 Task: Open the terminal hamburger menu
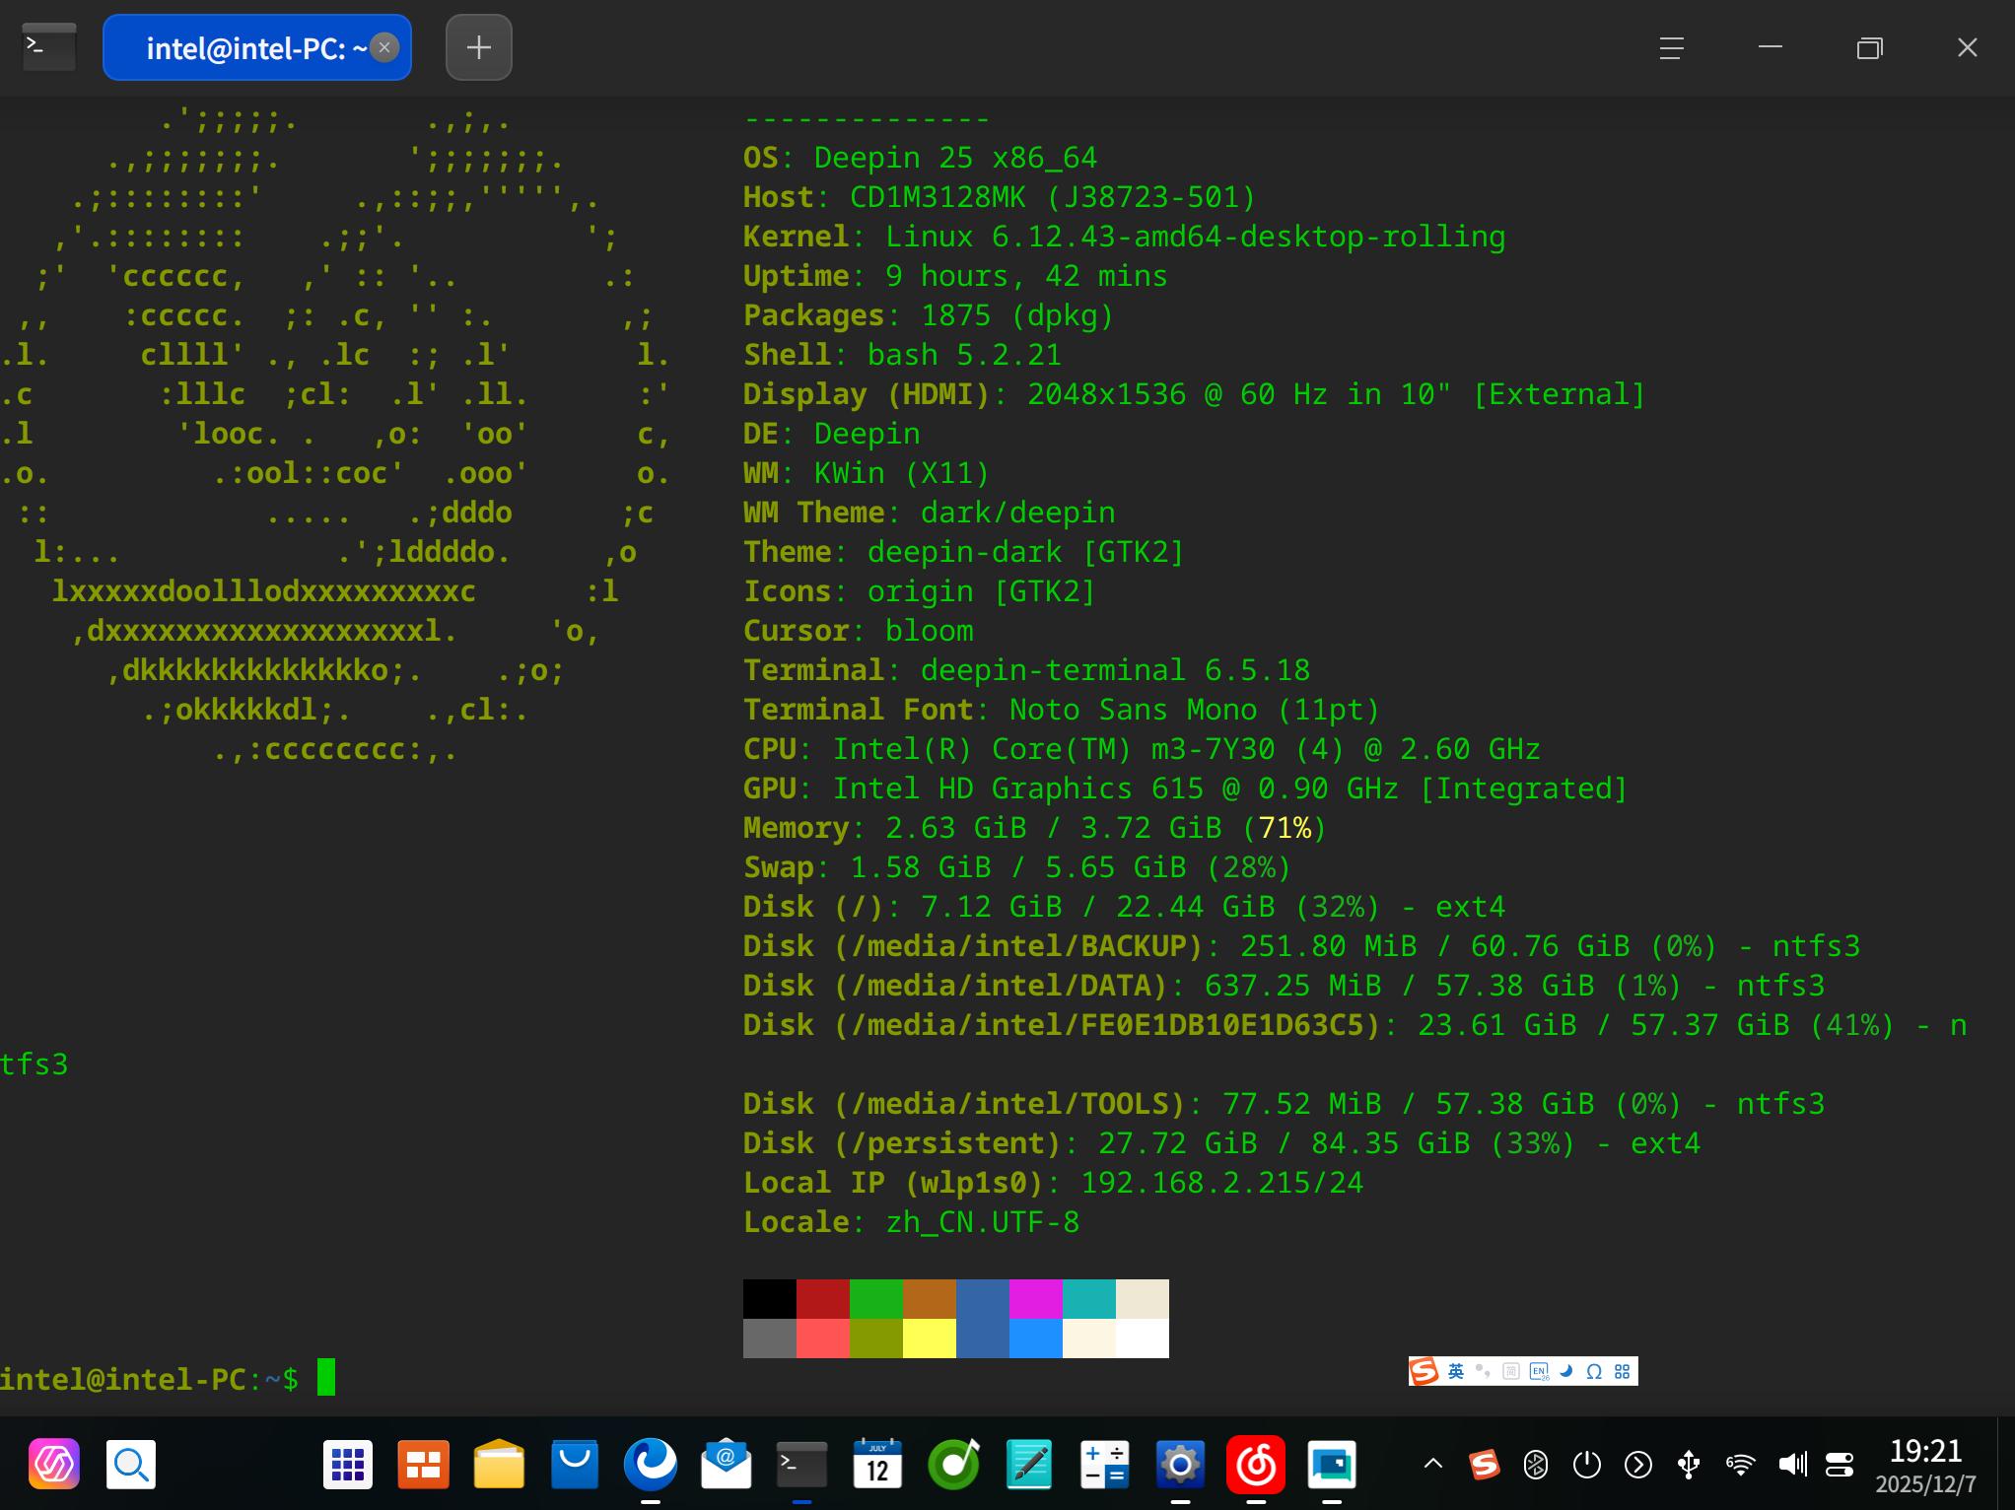[x=1671, y=48]
